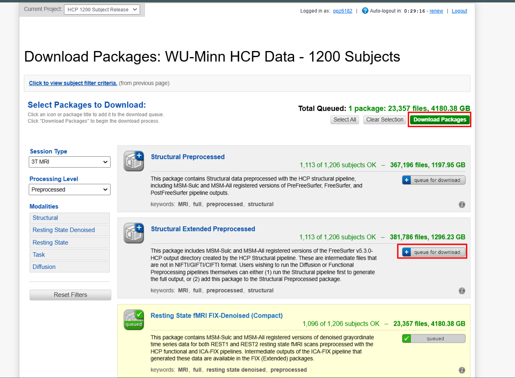Viewport: 515px width, 378px height.
Task: Click Reset Filters button
Action: (70, 295)
